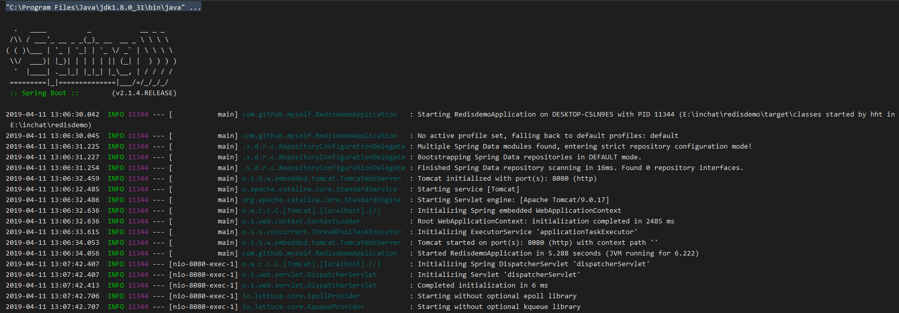This screenshot has width=899, height=313.
Task: Click the 'o.s.s.concurrent.ThreadPoolTaskExecutor' logger name
Action: pyautogui.click(x=322, y=232)
